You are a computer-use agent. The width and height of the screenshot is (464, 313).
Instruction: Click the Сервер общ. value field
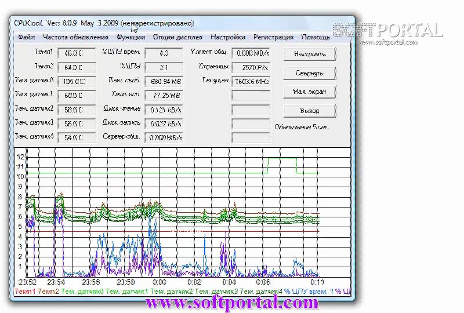click(x=164, y=137)
